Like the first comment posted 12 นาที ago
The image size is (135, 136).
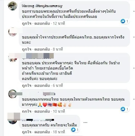[x=27, y=24]
